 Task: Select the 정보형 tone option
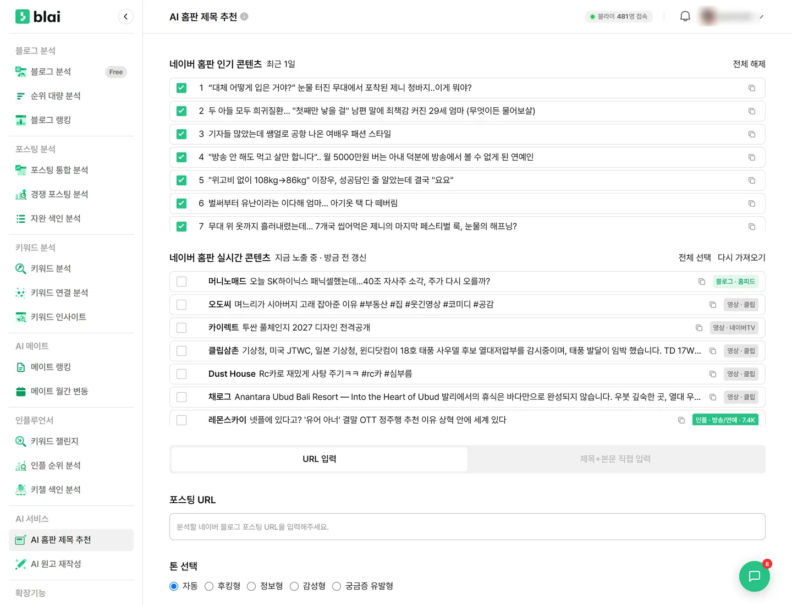click(x=251, y=586)
